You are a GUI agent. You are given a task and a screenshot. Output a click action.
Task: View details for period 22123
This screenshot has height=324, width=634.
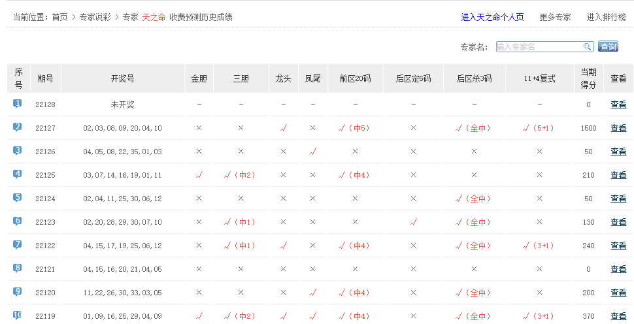point(618,222)
